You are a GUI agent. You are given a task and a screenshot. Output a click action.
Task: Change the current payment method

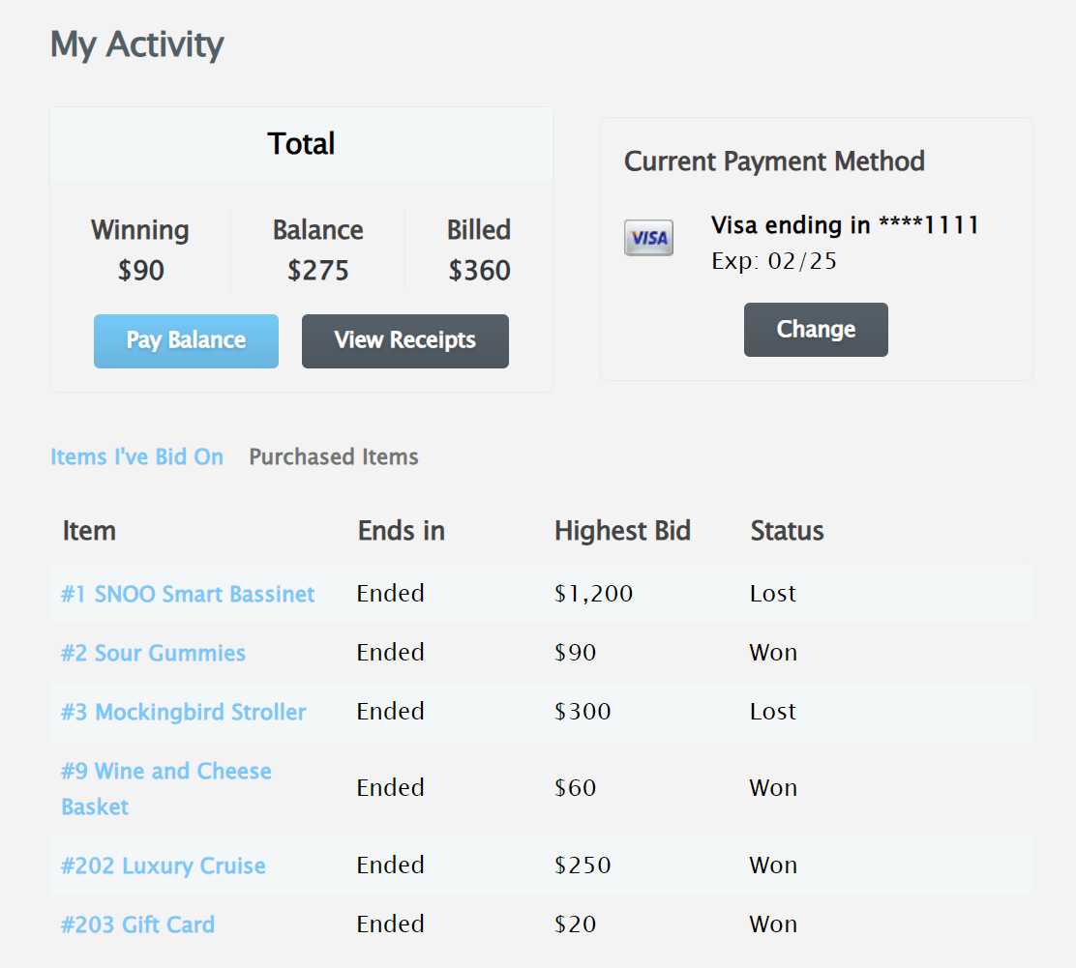click(816, 330)
